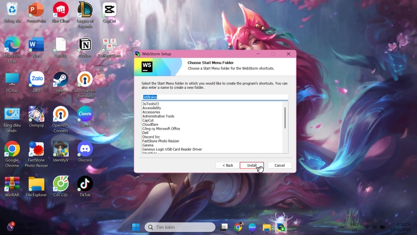
Task: Select FastStone Photo Resizer folder list entry
Action: tap(161, 141)
